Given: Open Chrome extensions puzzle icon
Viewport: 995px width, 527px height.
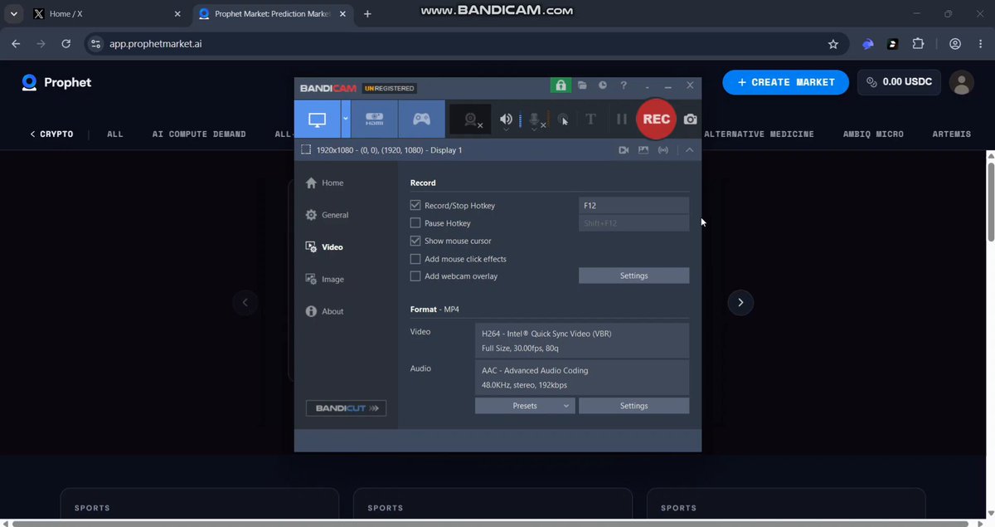Looking at the screenshot, I should click(918, 44).
